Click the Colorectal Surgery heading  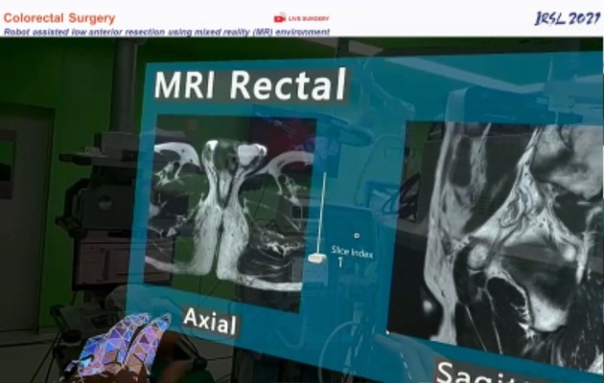[x=59, y=18]
